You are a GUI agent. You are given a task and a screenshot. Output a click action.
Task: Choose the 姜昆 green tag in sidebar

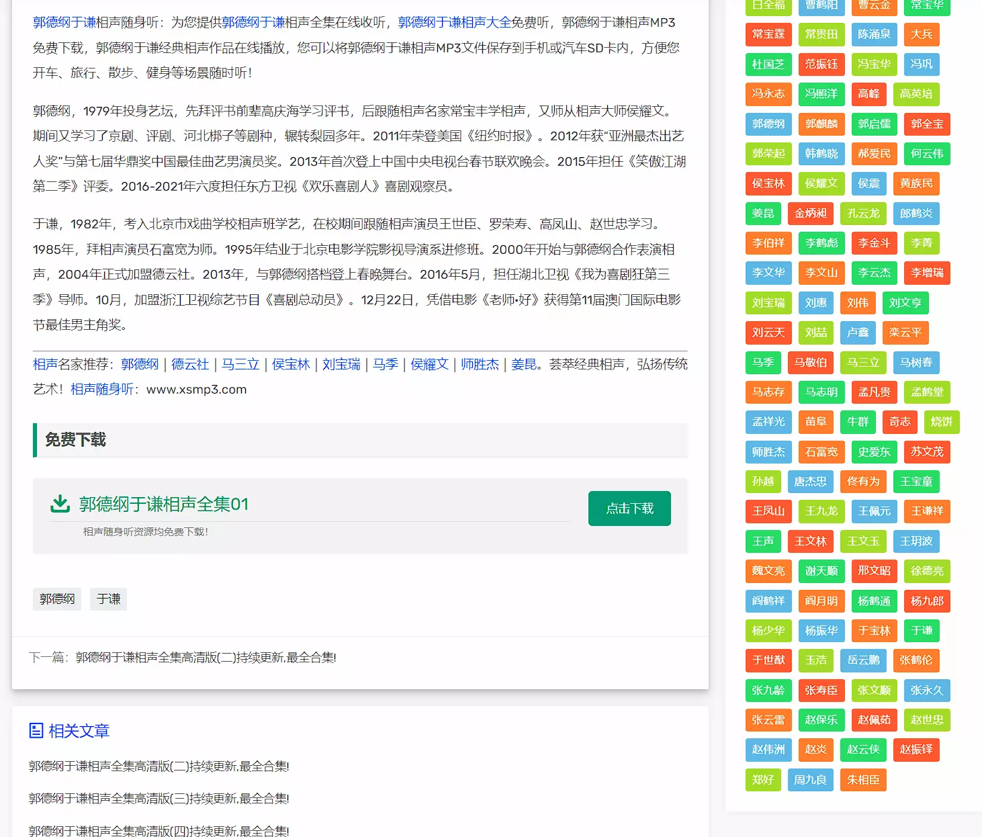click(x=763, y=213)
